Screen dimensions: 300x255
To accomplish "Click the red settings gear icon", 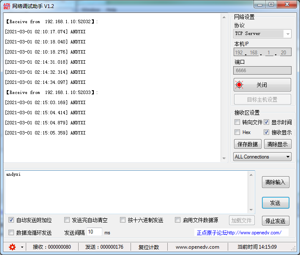I will [x=12, y=247].
